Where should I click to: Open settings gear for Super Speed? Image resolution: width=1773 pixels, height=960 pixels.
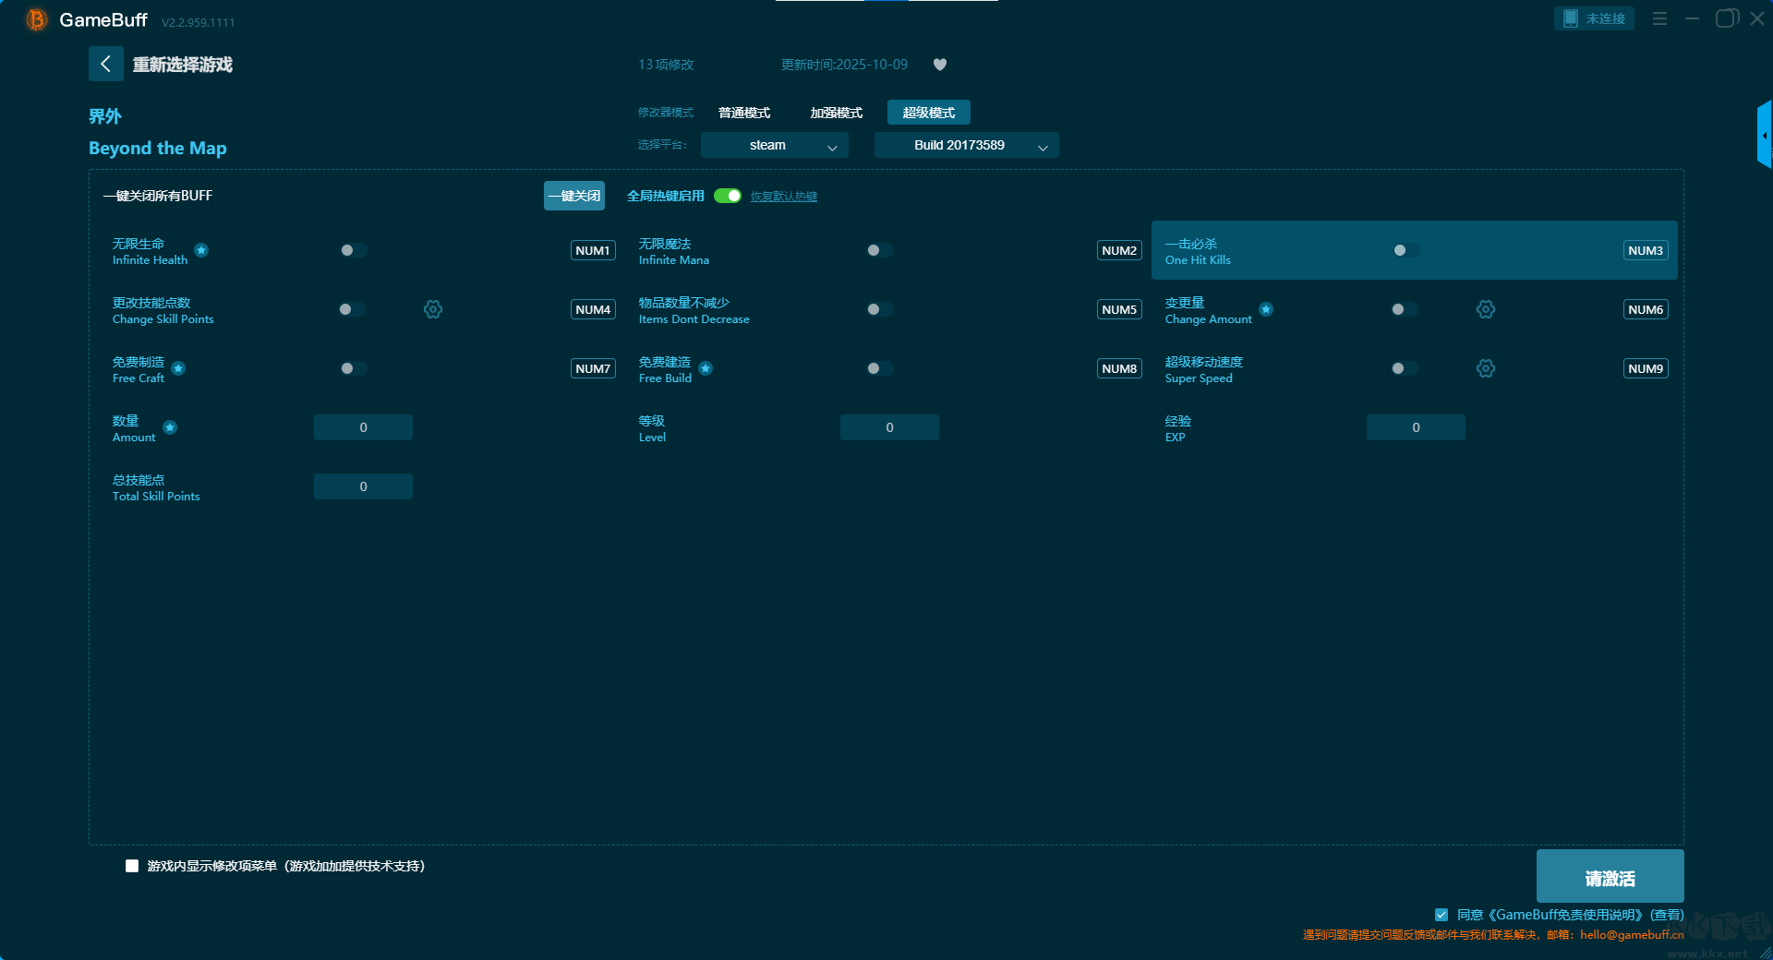pos(1485,368)
